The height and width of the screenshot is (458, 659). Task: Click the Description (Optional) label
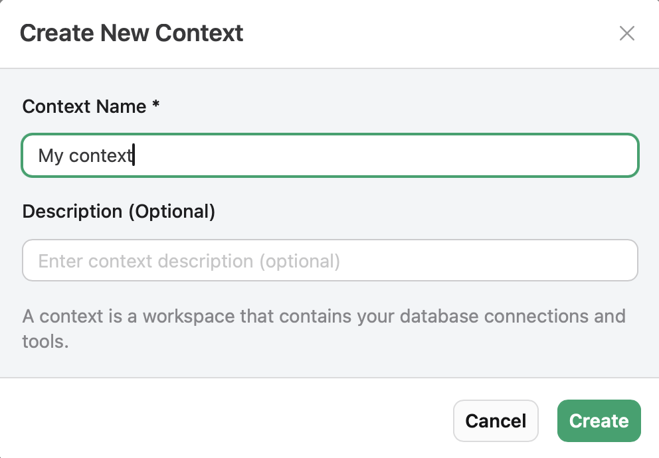tap(119, 211)
